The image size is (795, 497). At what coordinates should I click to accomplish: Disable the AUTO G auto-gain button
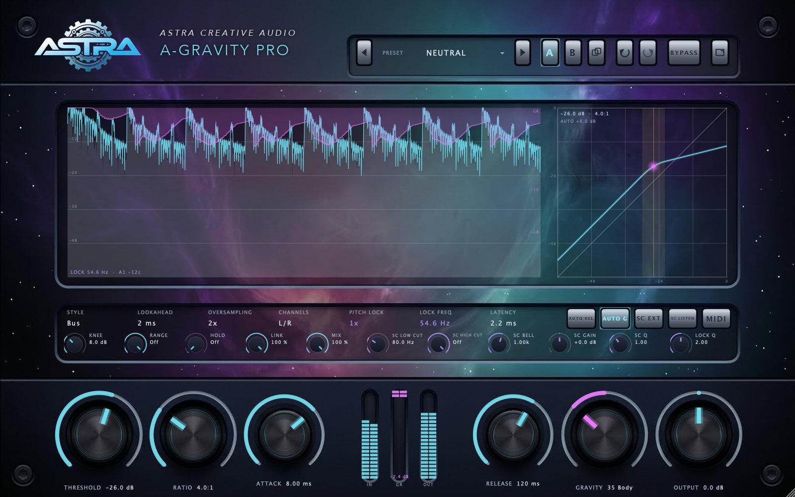coord(615,319)
